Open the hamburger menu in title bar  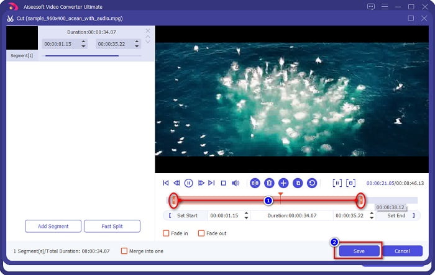click(385, 7)
